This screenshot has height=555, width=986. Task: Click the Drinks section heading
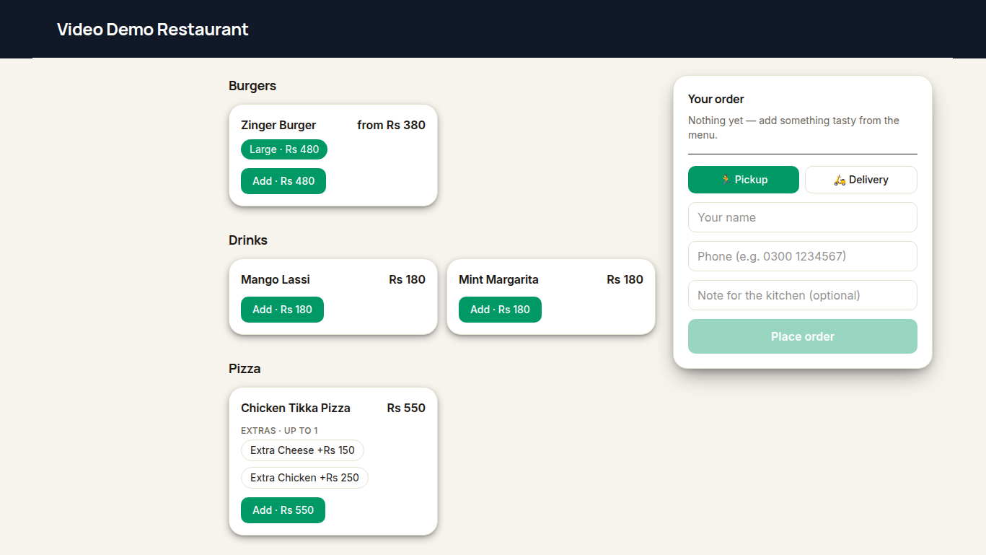[x=248, y=240]
